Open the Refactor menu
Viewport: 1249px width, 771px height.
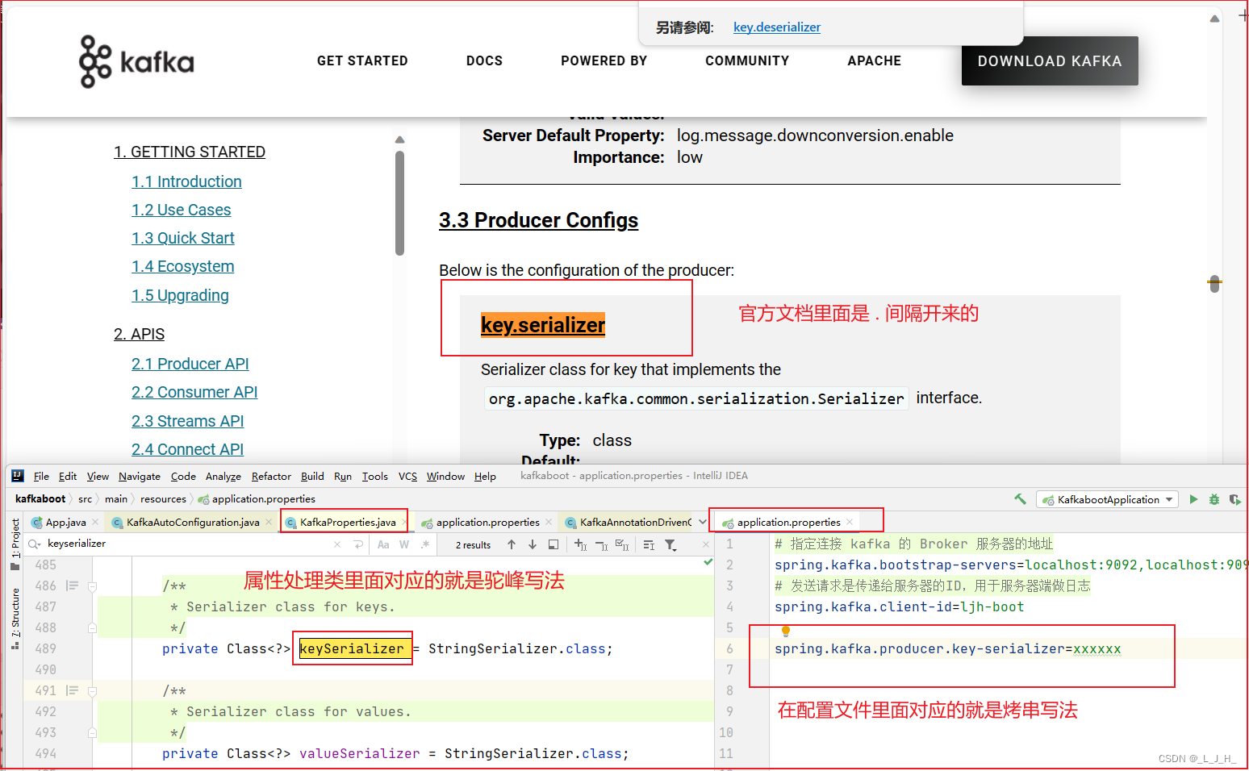coord(271,476)
